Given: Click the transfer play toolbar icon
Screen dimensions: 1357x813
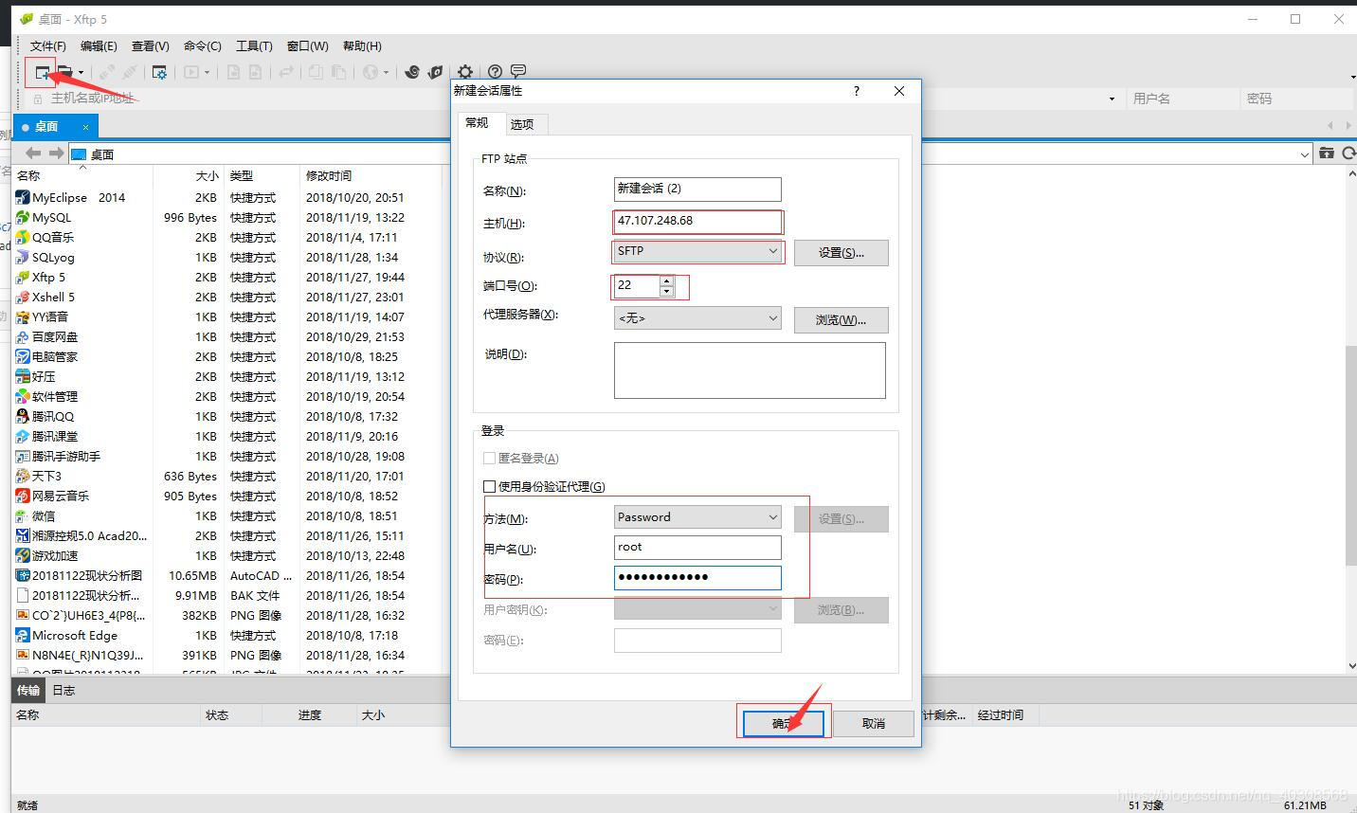Looking at the screenshot, I should tap(191, 72).
